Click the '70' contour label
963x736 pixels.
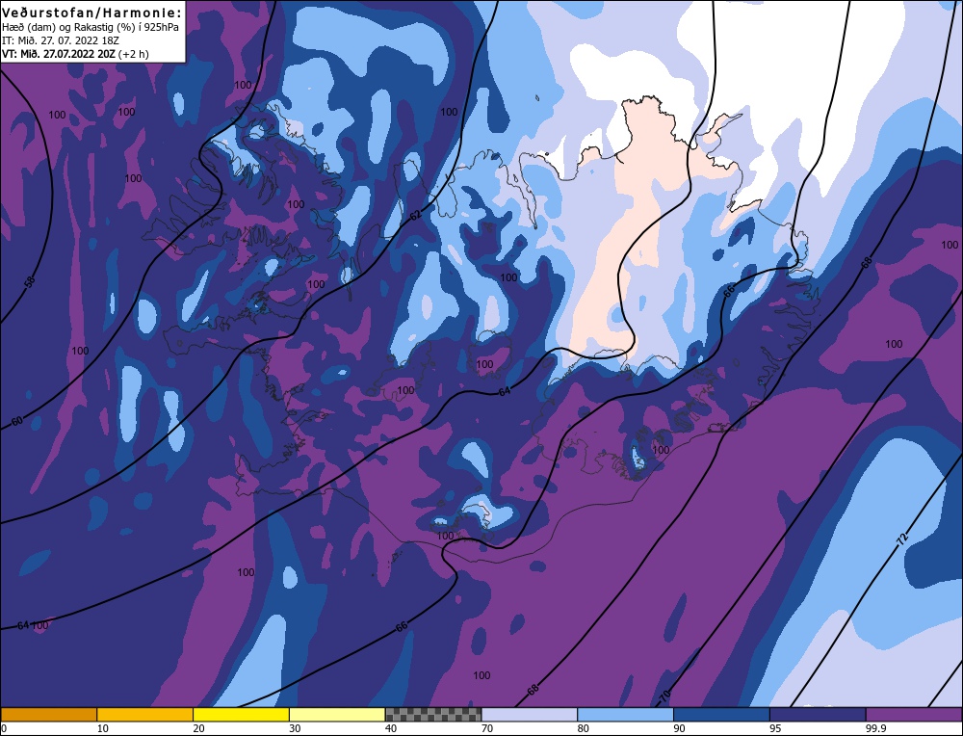tap(664, 697)
